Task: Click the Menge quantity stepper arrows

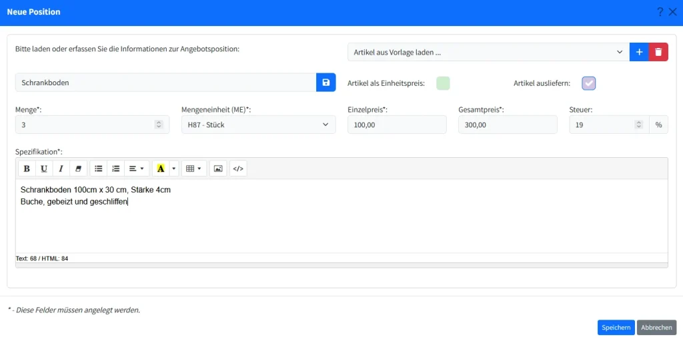Action: (159, 125)
